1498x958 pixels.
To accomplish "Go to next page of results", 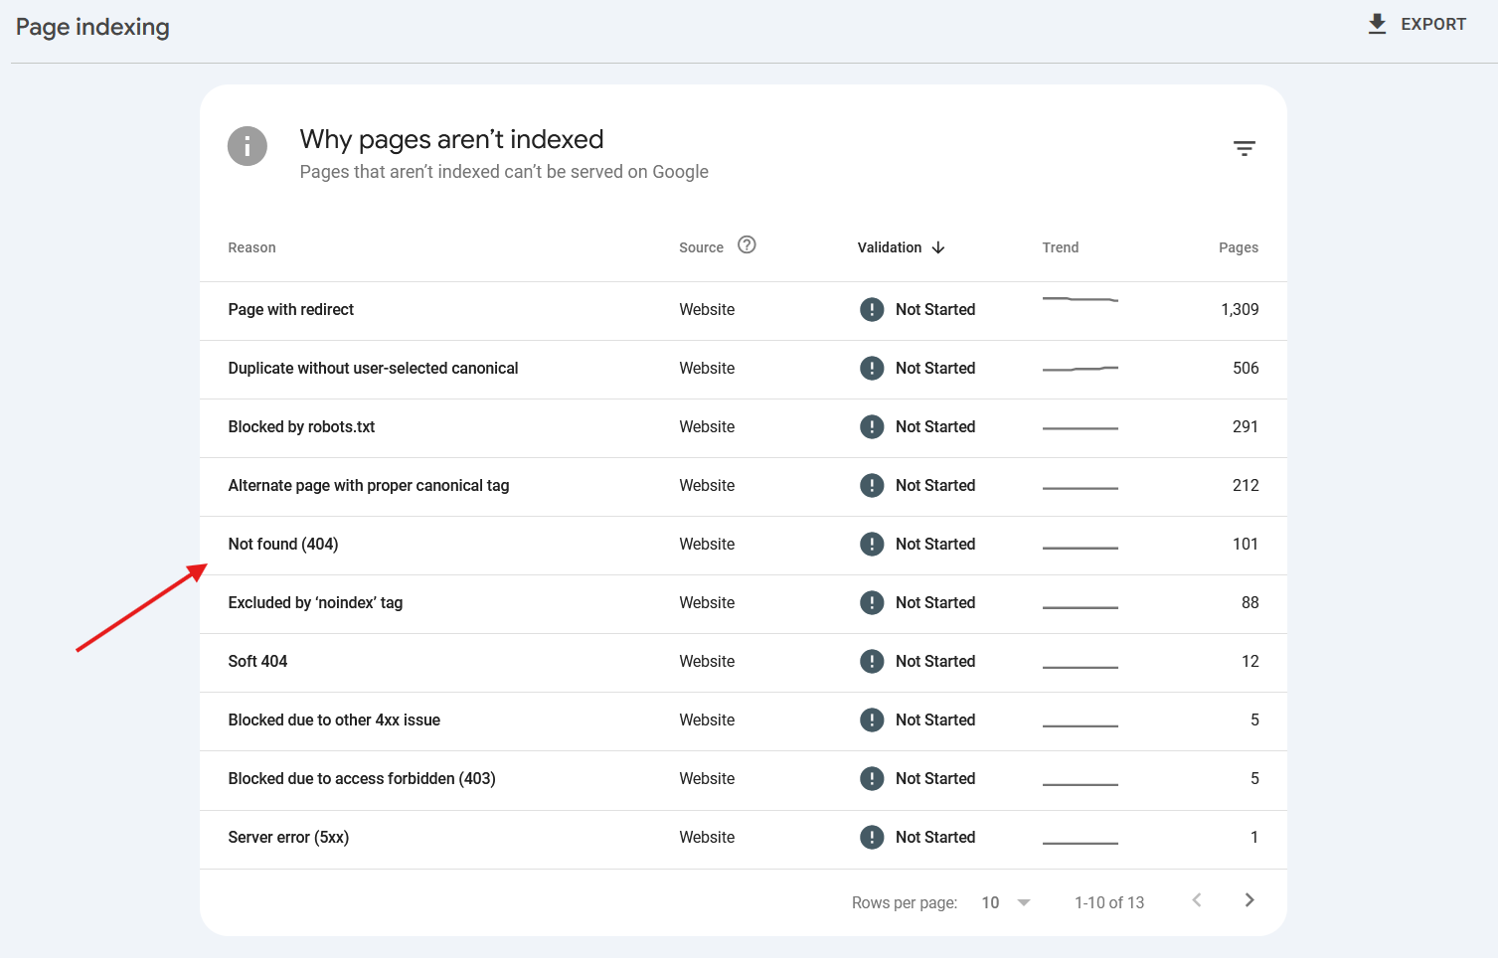I will 1249,900.
